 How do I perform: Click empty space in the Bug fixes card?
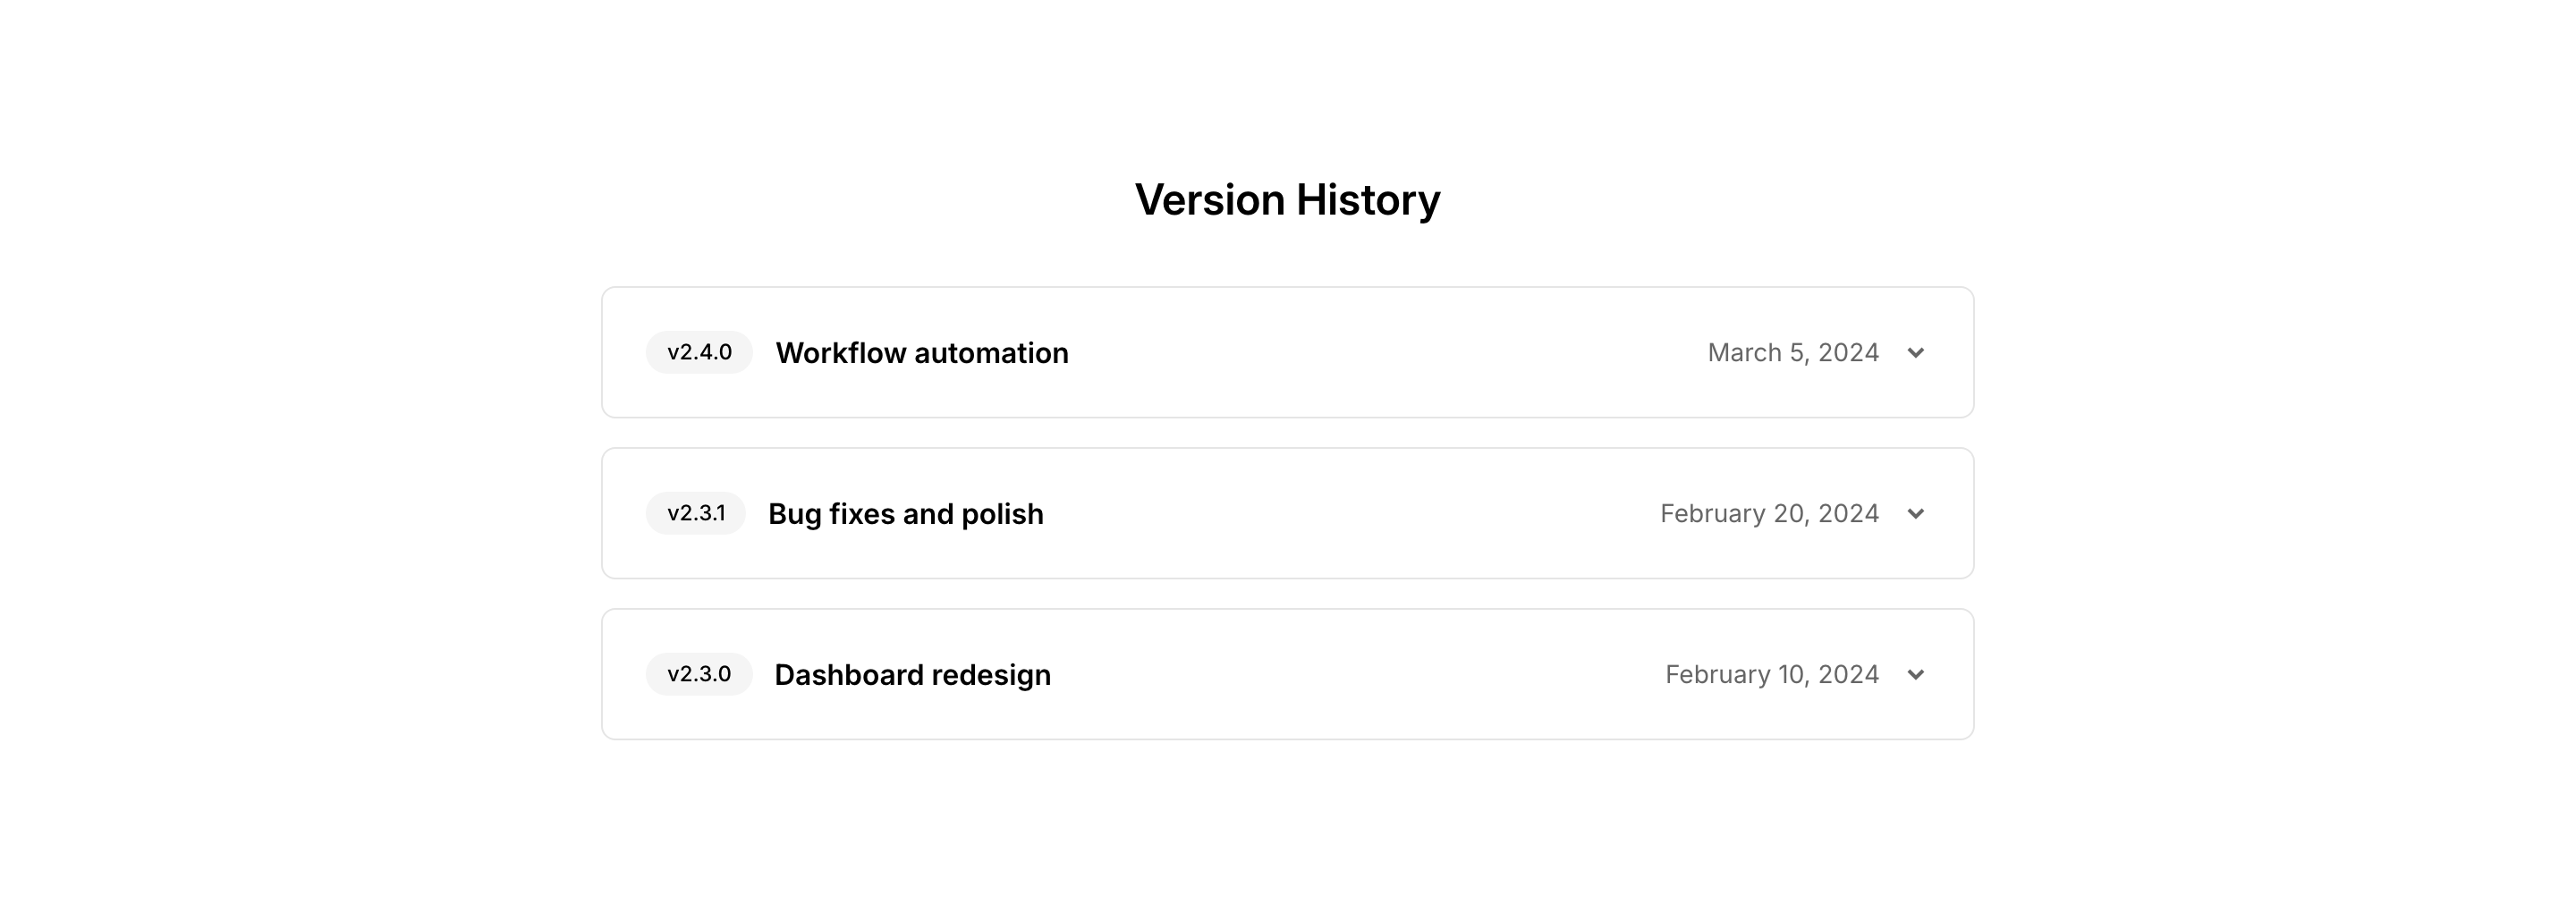1350,514
